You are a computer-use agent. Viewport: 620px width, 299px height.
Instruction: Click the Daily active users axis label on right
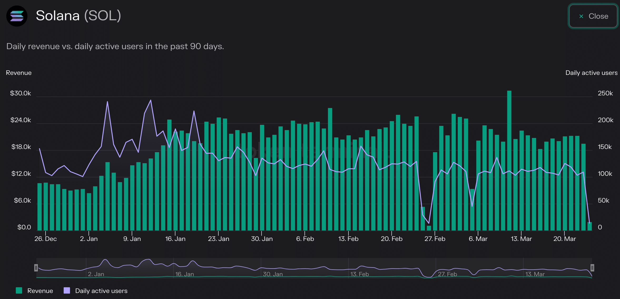click(591, 73)
